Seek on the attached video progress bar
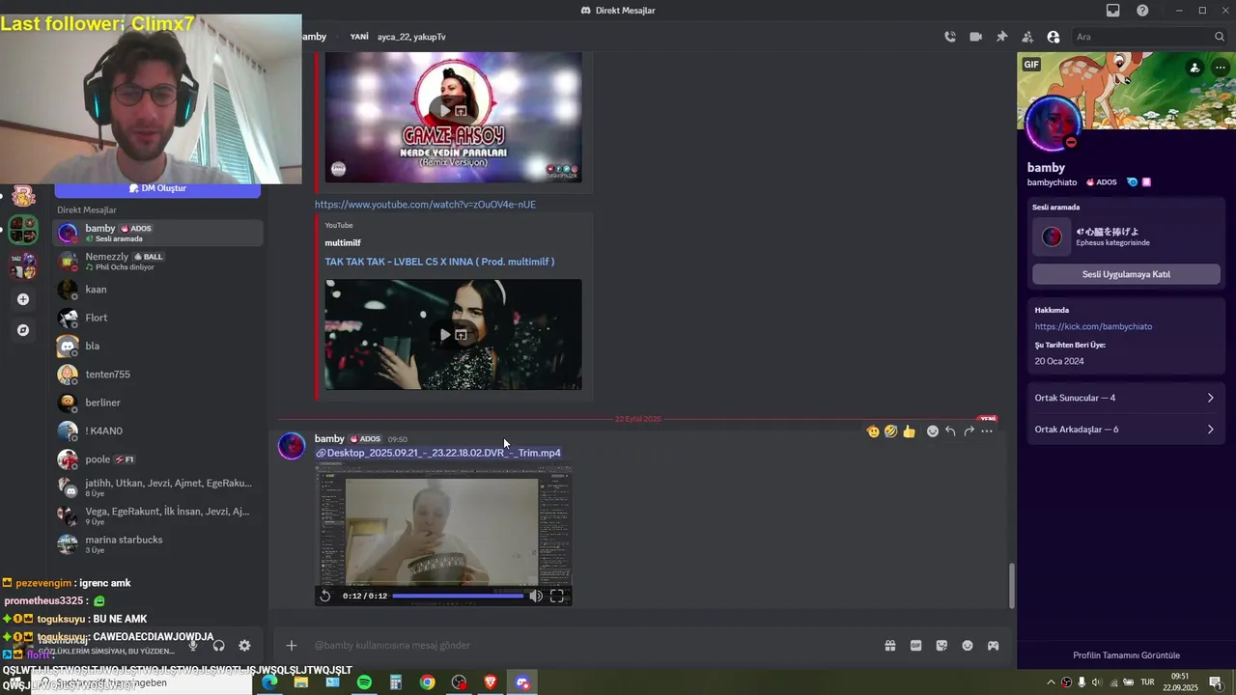 [458, 596]
